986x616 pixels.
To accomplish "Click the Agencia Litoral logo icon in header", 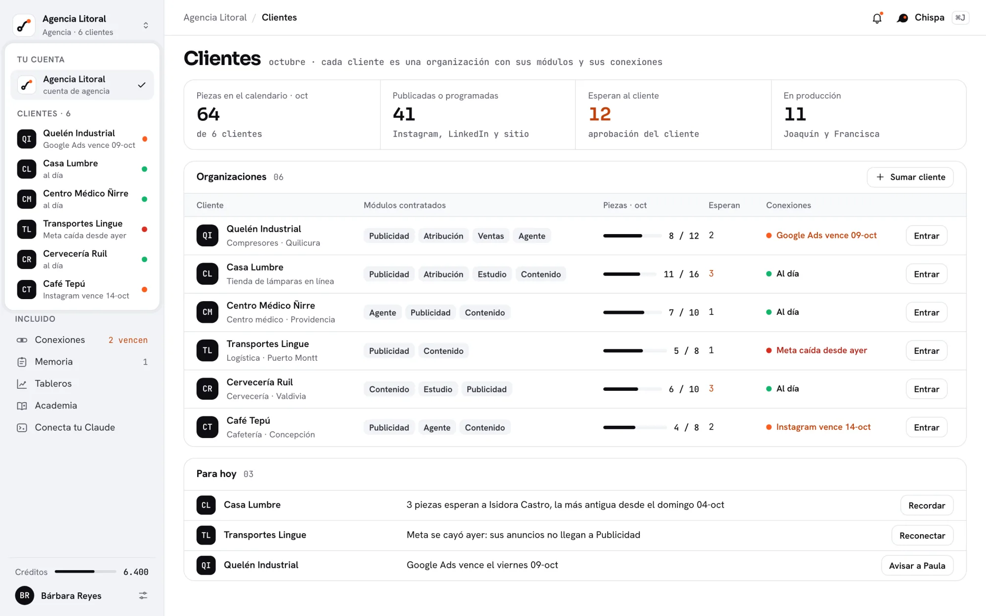I will tap(24, 25).
